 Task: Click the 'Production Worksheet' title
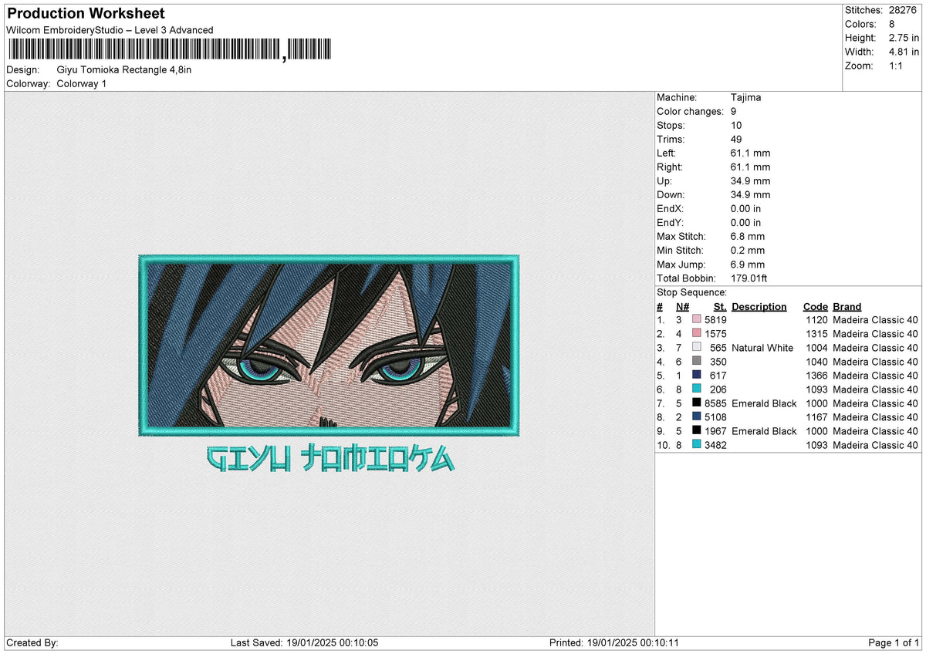tap(86, 13)
